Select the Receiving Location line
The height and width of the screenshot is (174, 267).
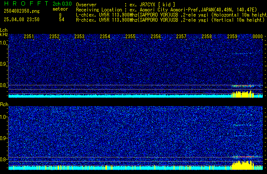(x=166, y=10)
